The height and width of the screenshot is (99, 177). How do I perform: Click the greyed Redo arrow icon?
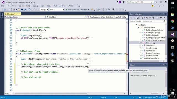coord(34,10)
